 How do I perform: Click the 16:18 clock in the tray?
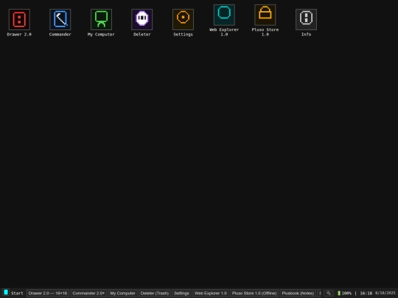[366, 293]
